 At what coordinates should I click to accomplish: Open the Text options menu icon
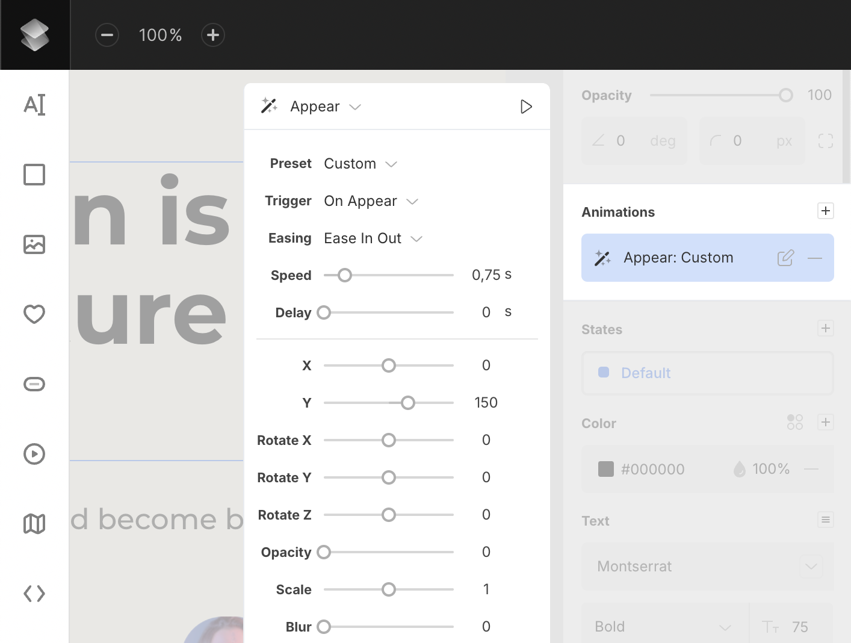click(826, 520)
